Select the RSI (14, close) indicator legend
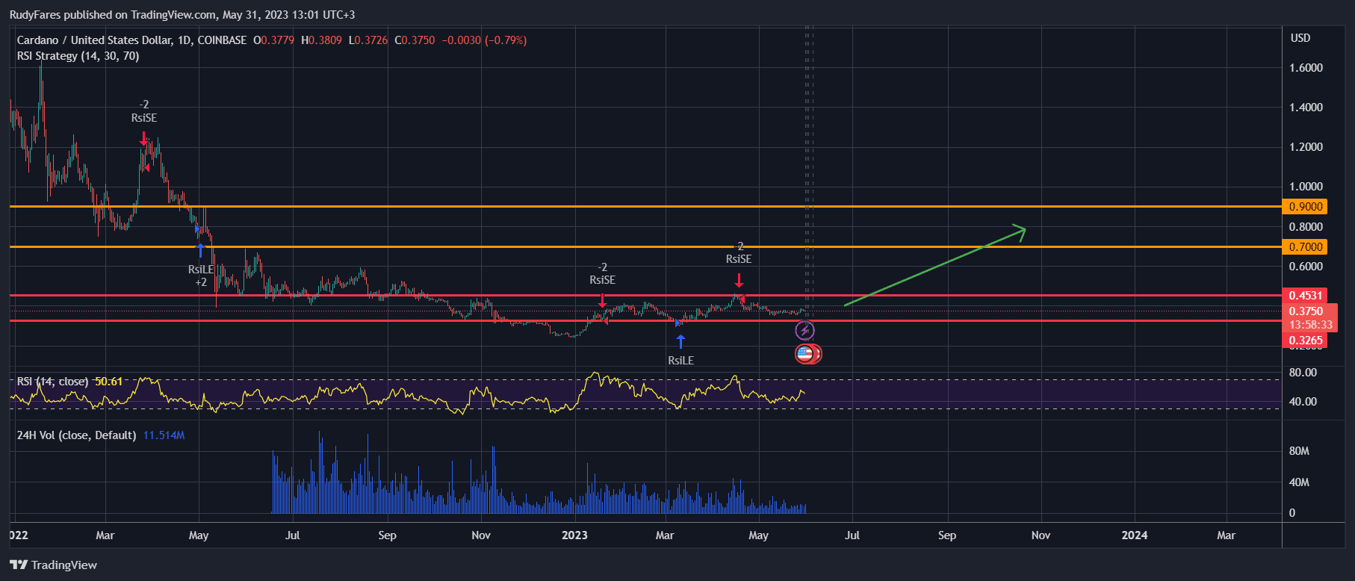Screen dimensions: 1355x581 pos(52,382)
